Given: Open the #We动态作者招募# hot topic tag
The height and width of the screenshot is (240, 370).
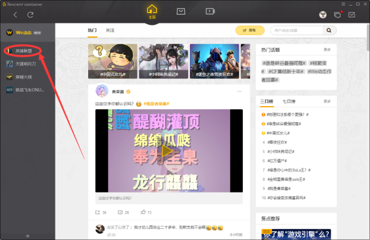Looking at the screenshot, I should (319, 72).
